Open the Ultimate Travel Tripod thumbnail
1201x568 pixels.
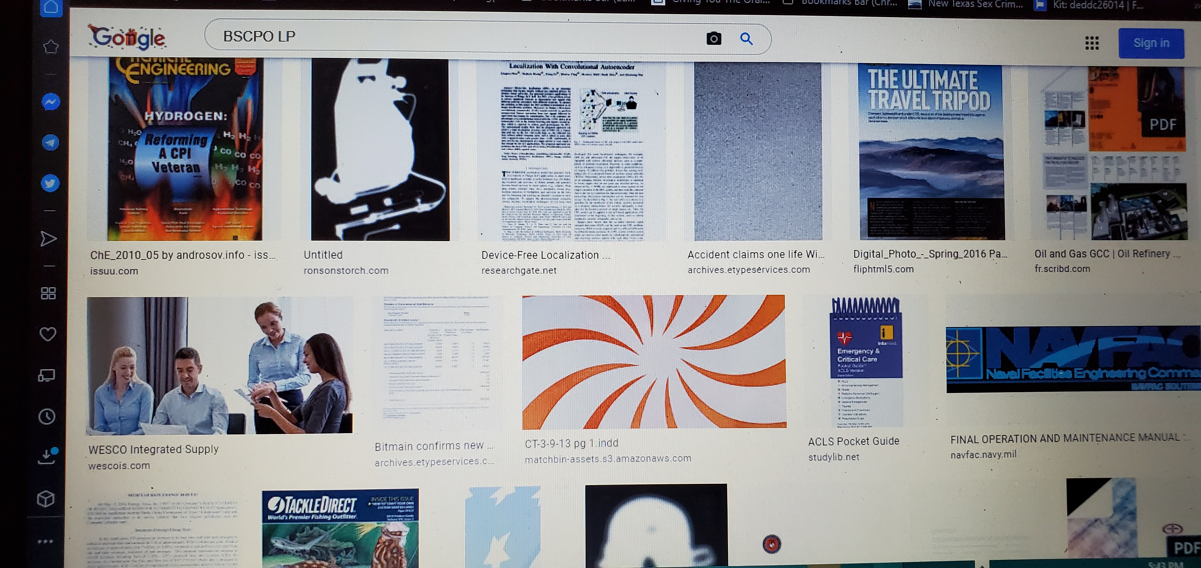tap(931, 152)
